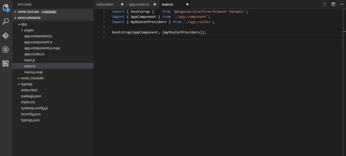This screenshot has height=156, width=346.
Task: Click the 3 UNSAVED badge
Action: click(x=49, y=12)
